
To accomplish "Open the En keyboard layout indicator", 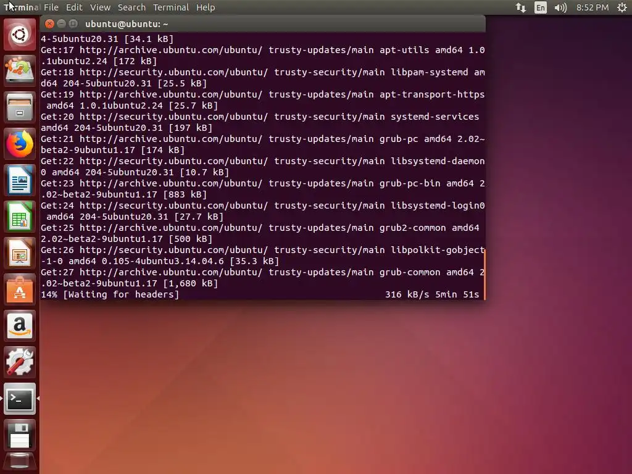I will click(541, 7).
